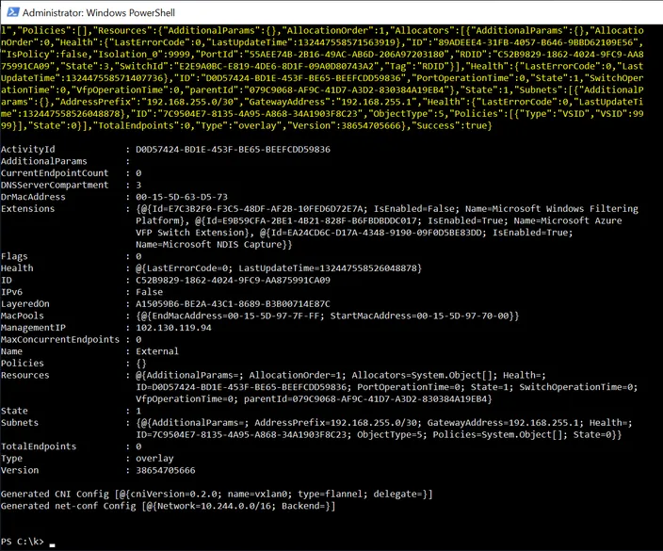Viewport: 663px width, 551px height.
Task: Click the 'AdditionalParams' property label
Action: click(44, 161)
